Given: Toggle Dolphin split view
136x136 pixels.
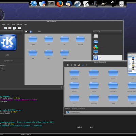Looking at the screenshot, I should coord(19,28).
